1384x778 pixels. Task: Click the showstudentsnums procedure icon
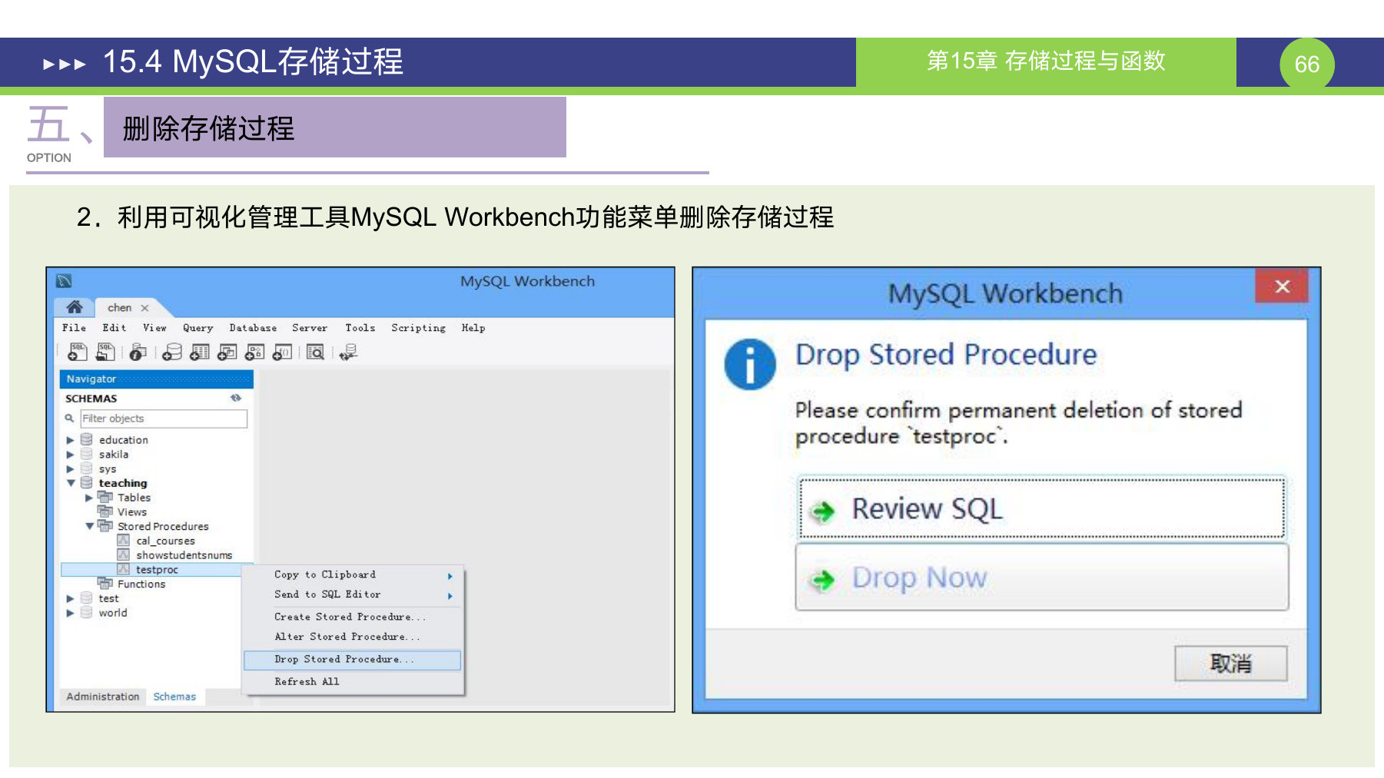click(123, 555)
